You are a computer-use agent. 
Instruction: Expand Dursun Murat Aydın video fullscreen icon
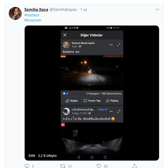[119, 45]
